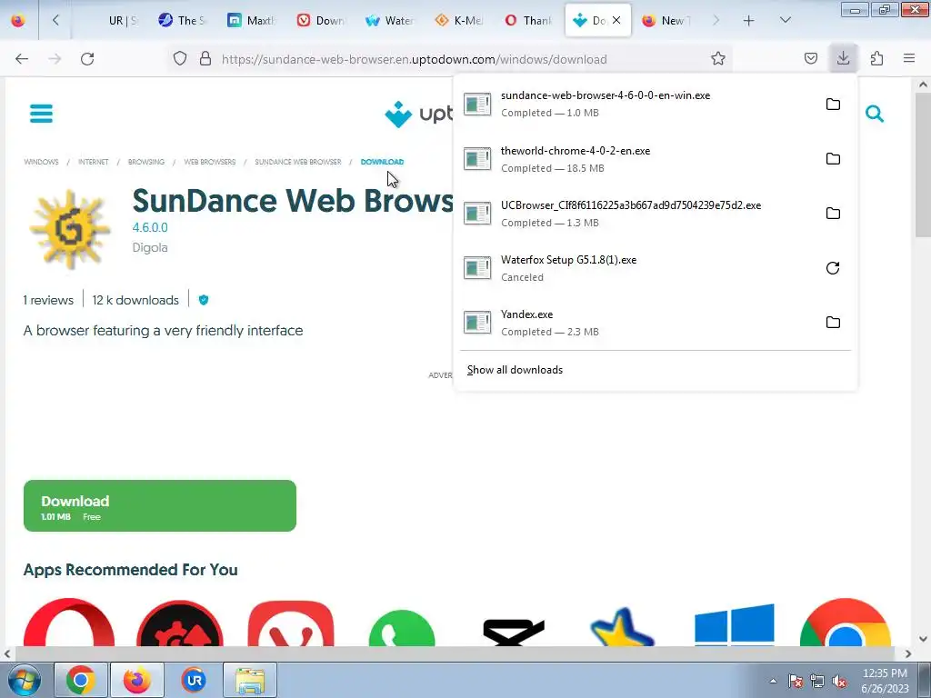This screenshot has height=698, width=931.
Task: Switch to the Waterfox tab
Action: pyautogui.click(x=389, y=20)
